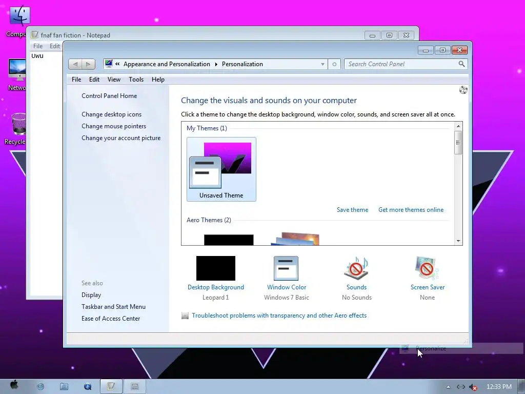Screen dimensions: 525x394
Task: Select the black Aero theme thumbnail
Action: click(229, 240)
